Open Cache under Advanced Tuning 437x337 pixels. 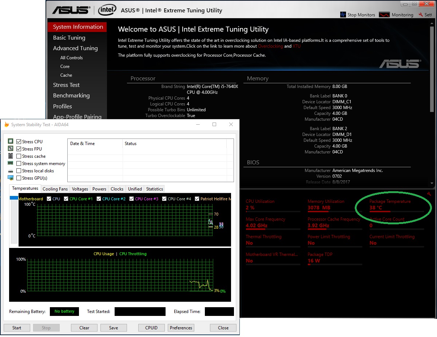click(x=66, y=75)
